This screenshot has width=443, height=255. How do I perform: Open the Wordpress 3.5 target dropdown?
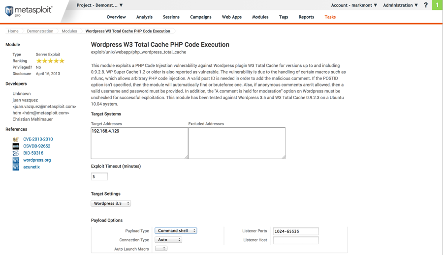[x=111, y=203]
